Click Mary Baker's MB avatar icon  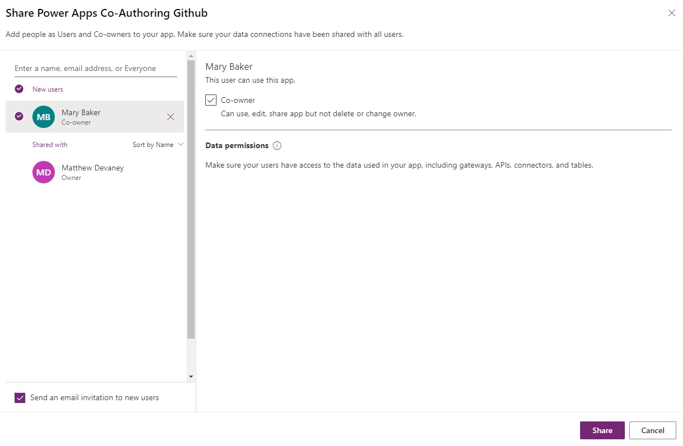click(x=44, y=117)
